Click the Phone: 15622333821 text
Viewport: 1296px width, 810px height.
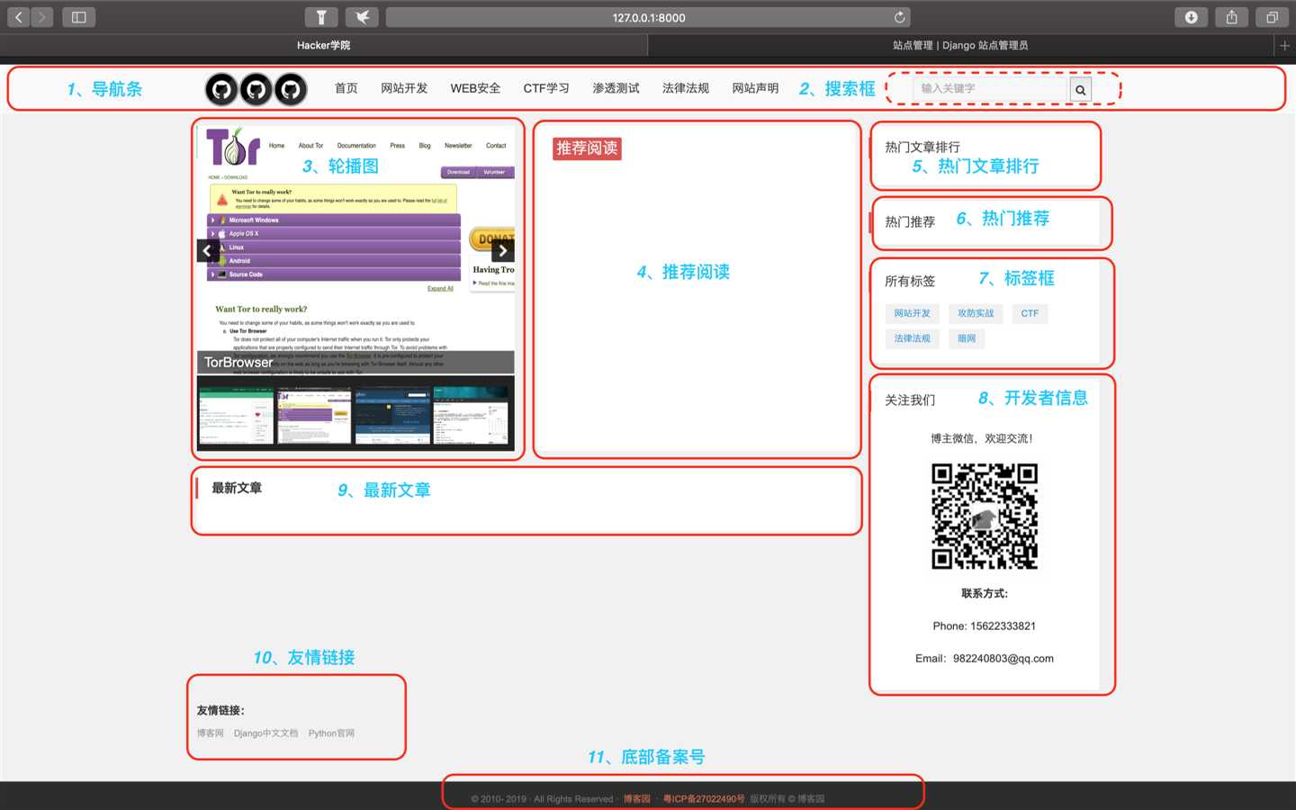point(984,626)
